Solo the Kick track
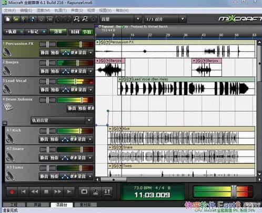The height and width of the screenshot is (213, 262). point(54,139)
